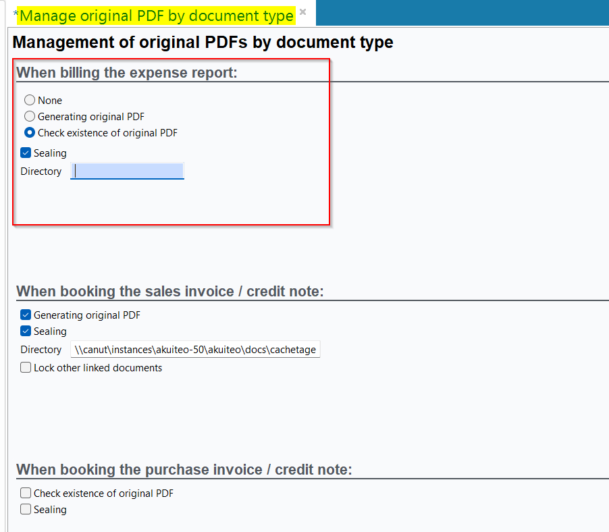Click the Lock other linked documents label text

tap(98, 368)
